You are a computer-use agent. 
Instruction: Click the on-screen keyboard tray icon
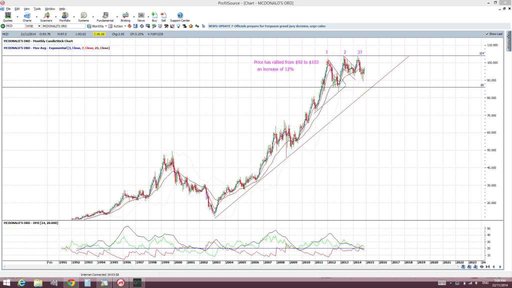coord(442,283)
